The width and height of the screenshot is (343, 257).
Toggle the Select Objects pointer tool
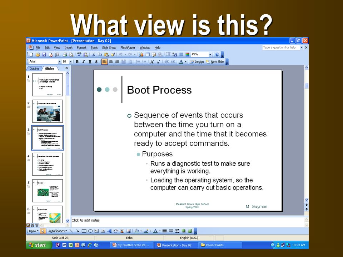pyautogui.click(x=43, y=231)
